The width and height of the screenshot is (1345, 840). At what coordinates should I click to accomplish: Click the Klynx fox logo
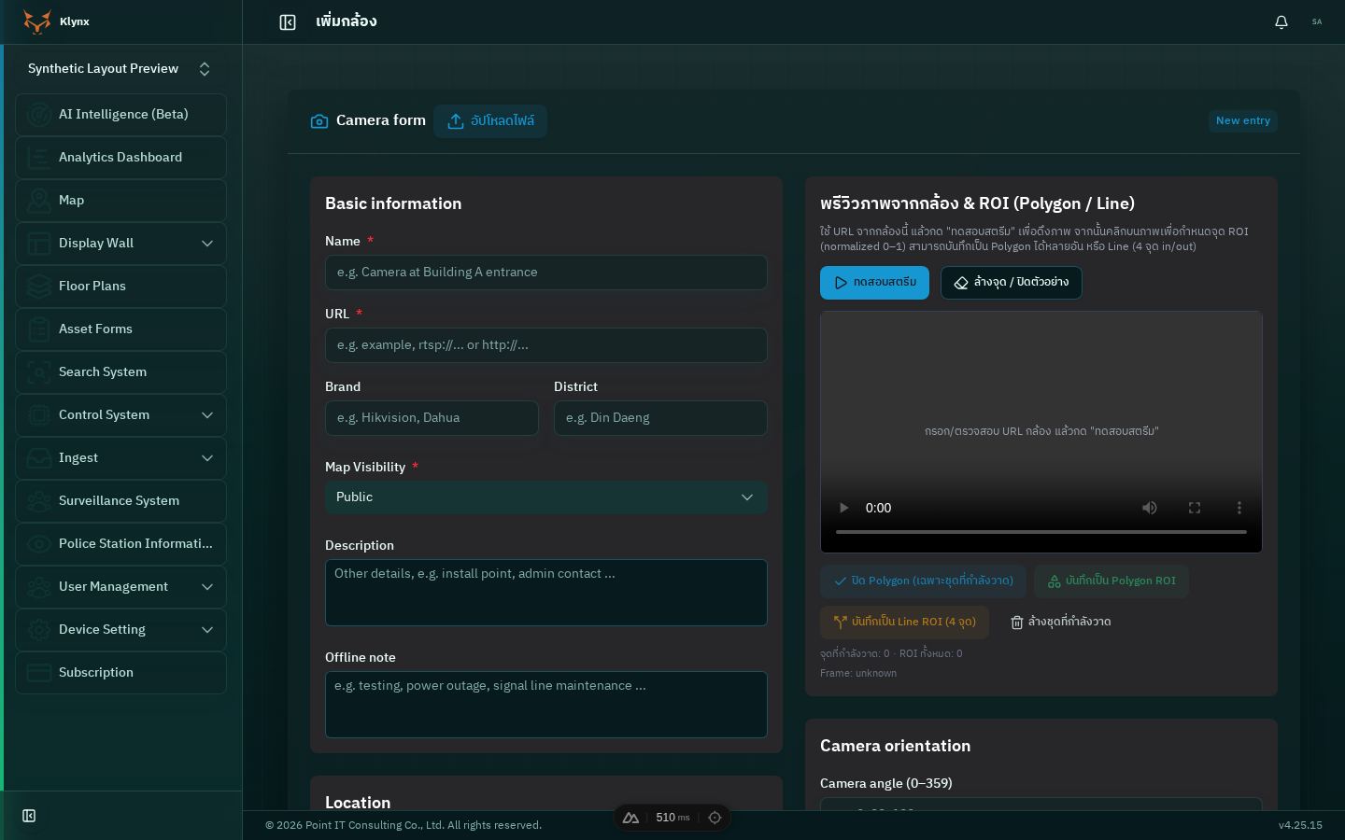pos(37,21)
